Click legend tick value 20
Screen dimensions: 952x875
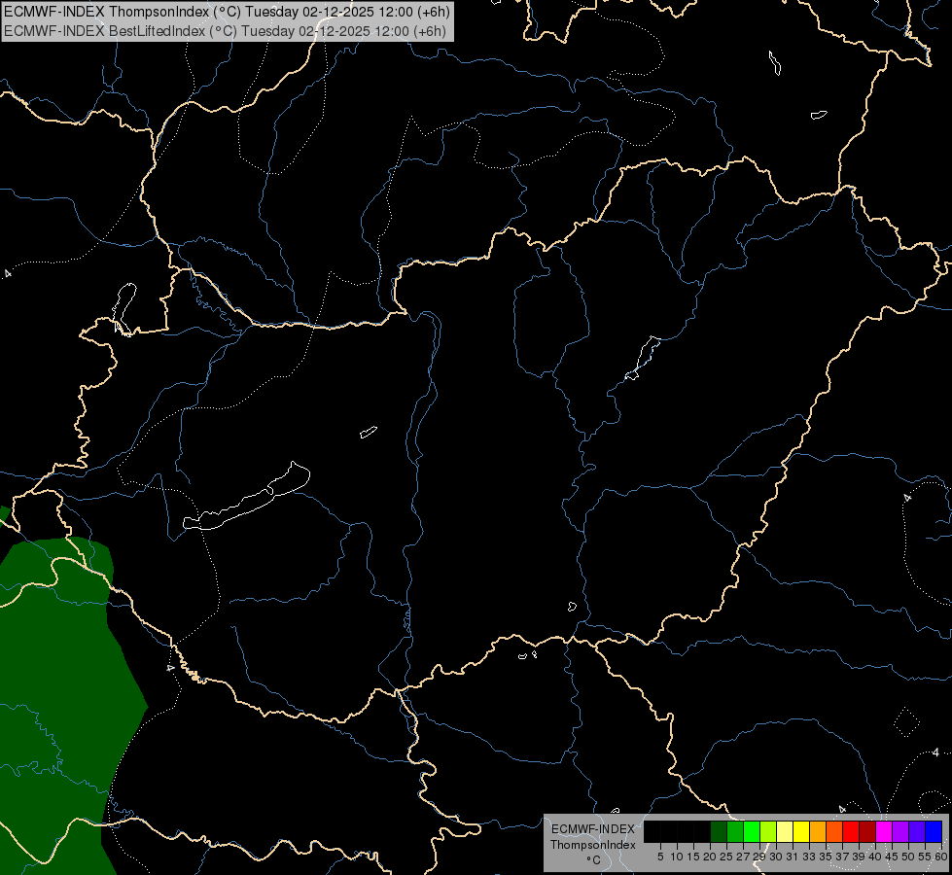[x=711, y=857]
